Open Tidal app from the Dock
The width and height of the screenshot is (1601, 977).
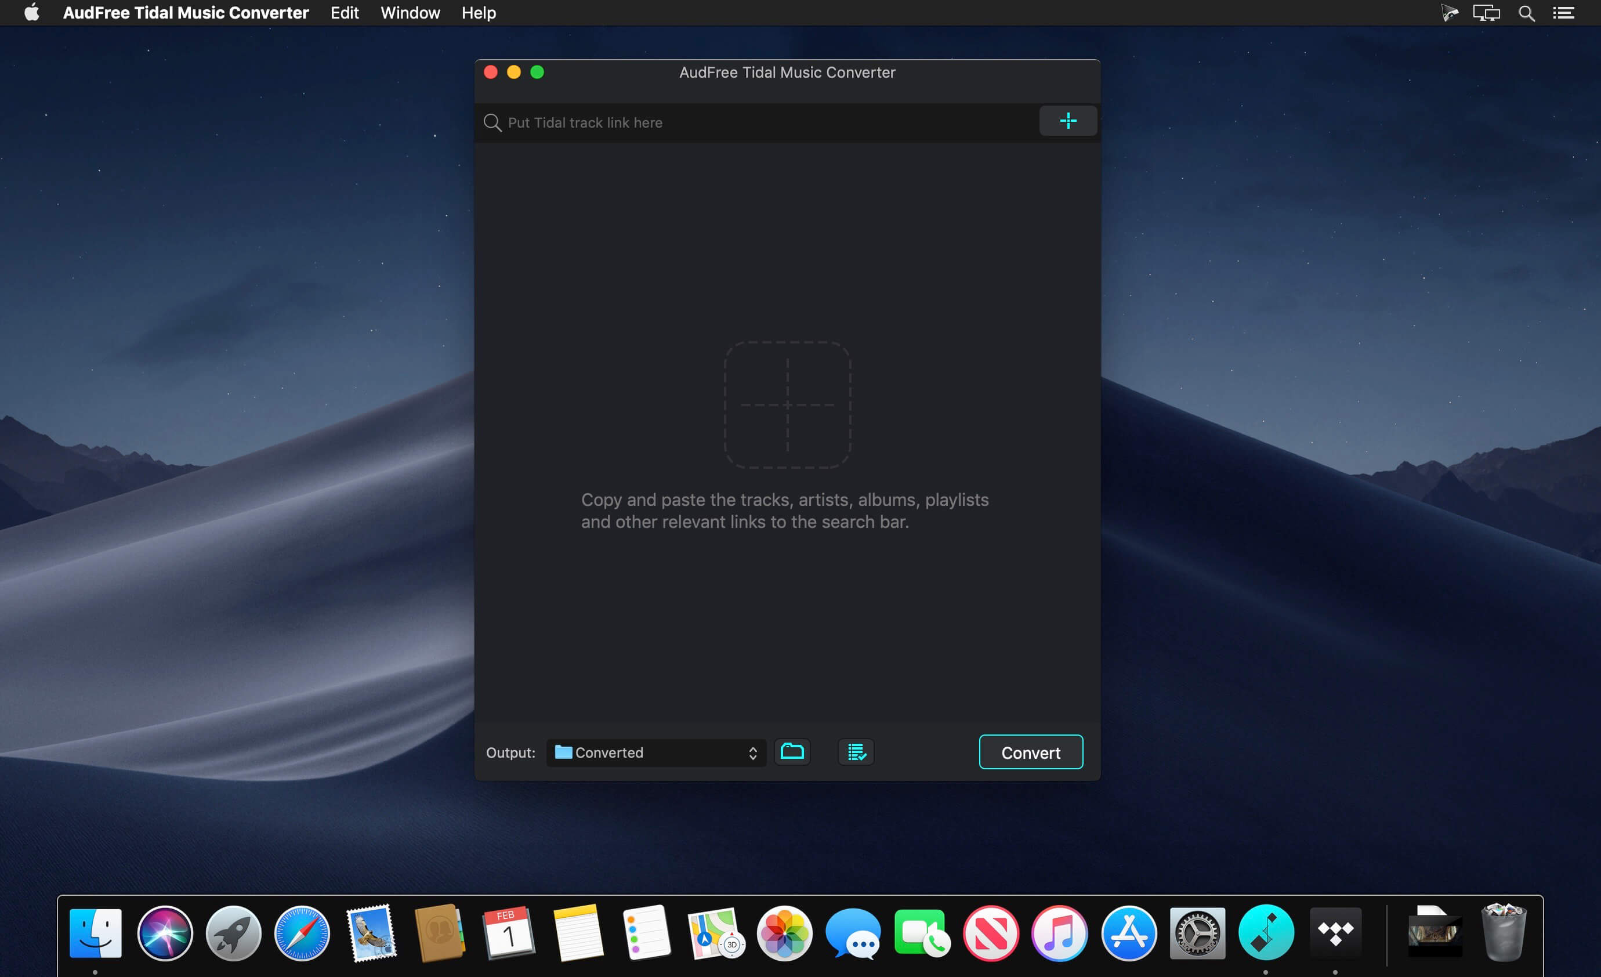pos(1335,933)
